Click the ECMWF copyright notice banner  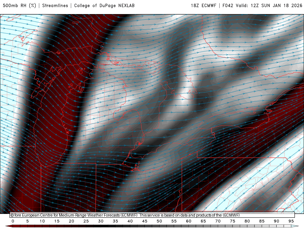[x=152, y=215]
